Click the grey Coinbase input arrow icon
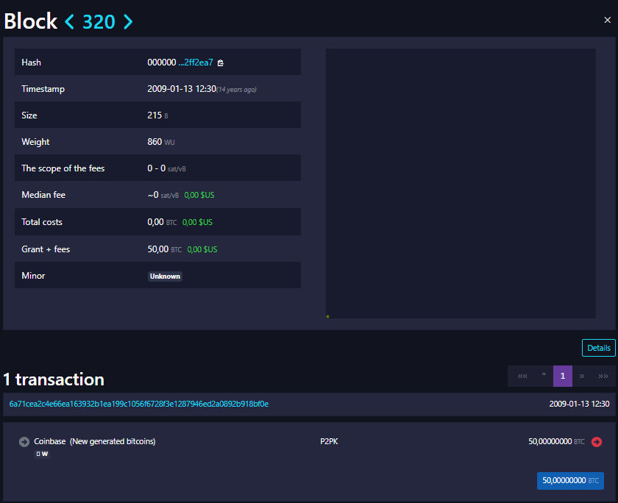618x503 pixels. tap(24, 442)
